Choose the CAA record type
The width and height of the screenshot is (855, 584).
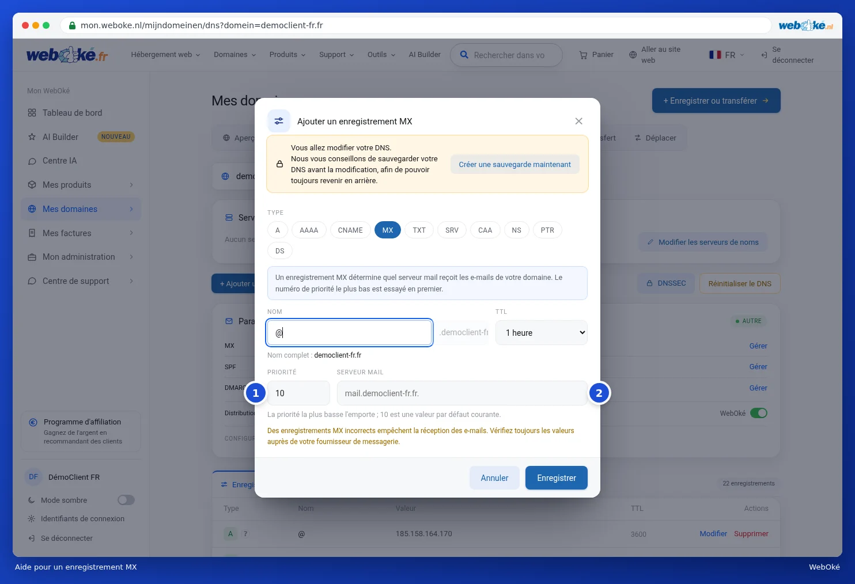pos(485,230)
